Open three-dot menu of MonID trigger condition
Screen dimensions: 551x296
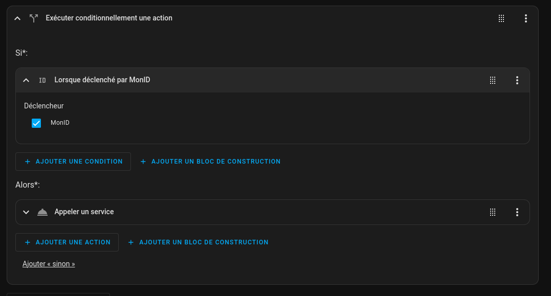click(517, 80)
